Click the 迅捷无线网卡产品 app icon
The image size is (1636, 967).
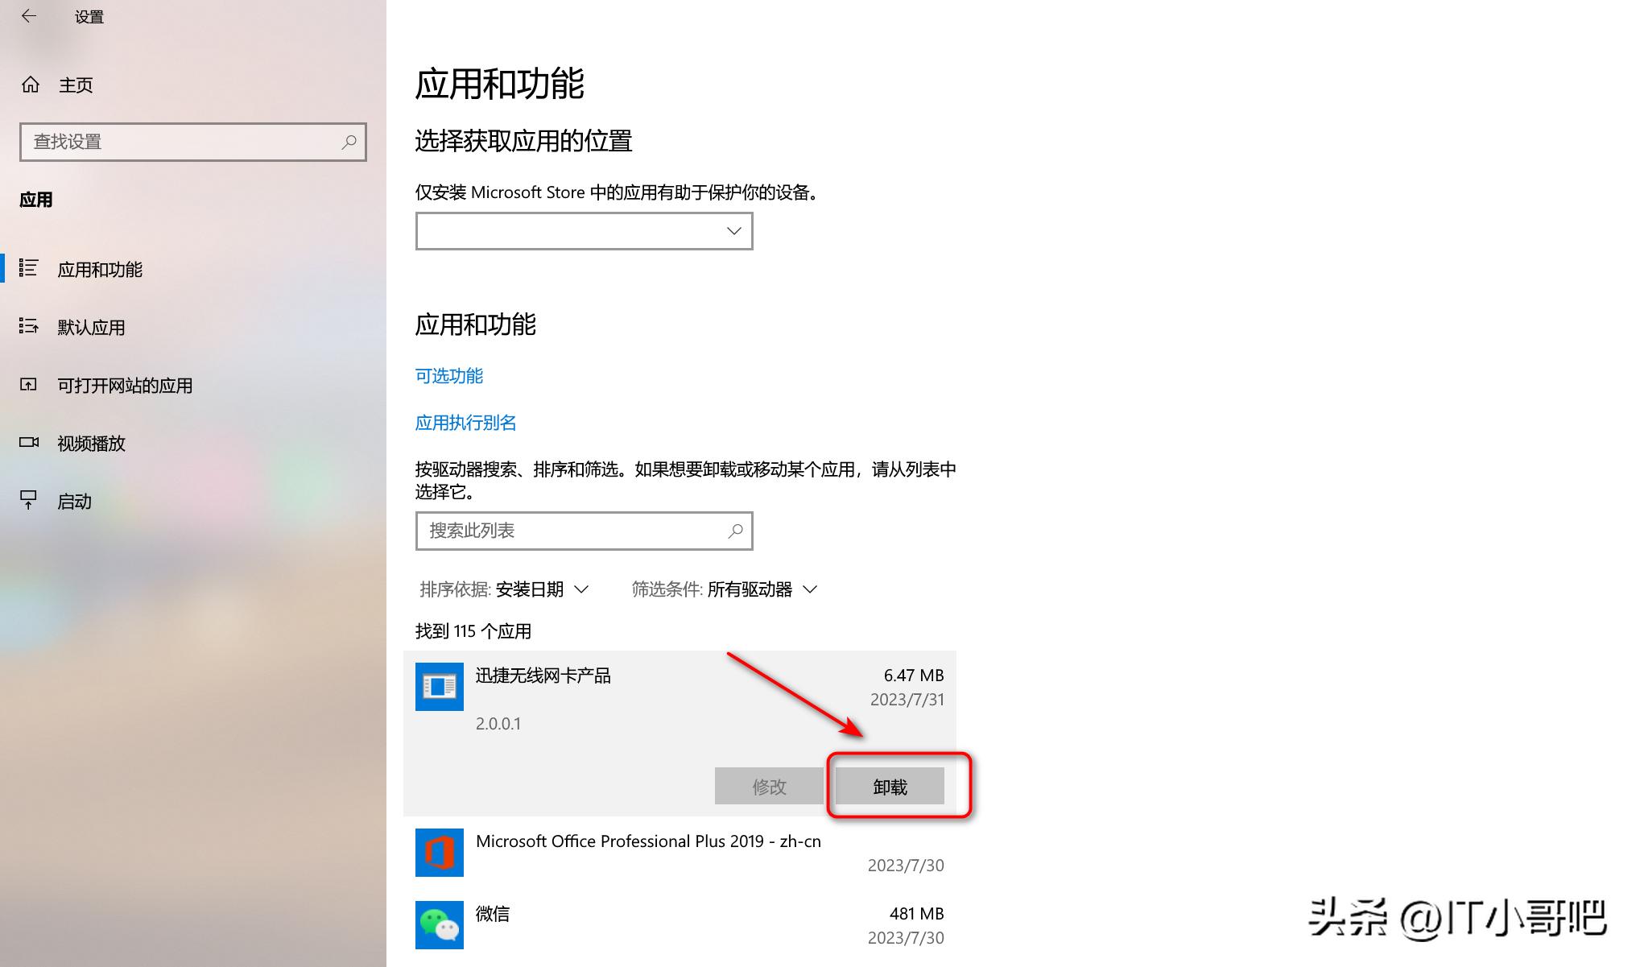439,687
